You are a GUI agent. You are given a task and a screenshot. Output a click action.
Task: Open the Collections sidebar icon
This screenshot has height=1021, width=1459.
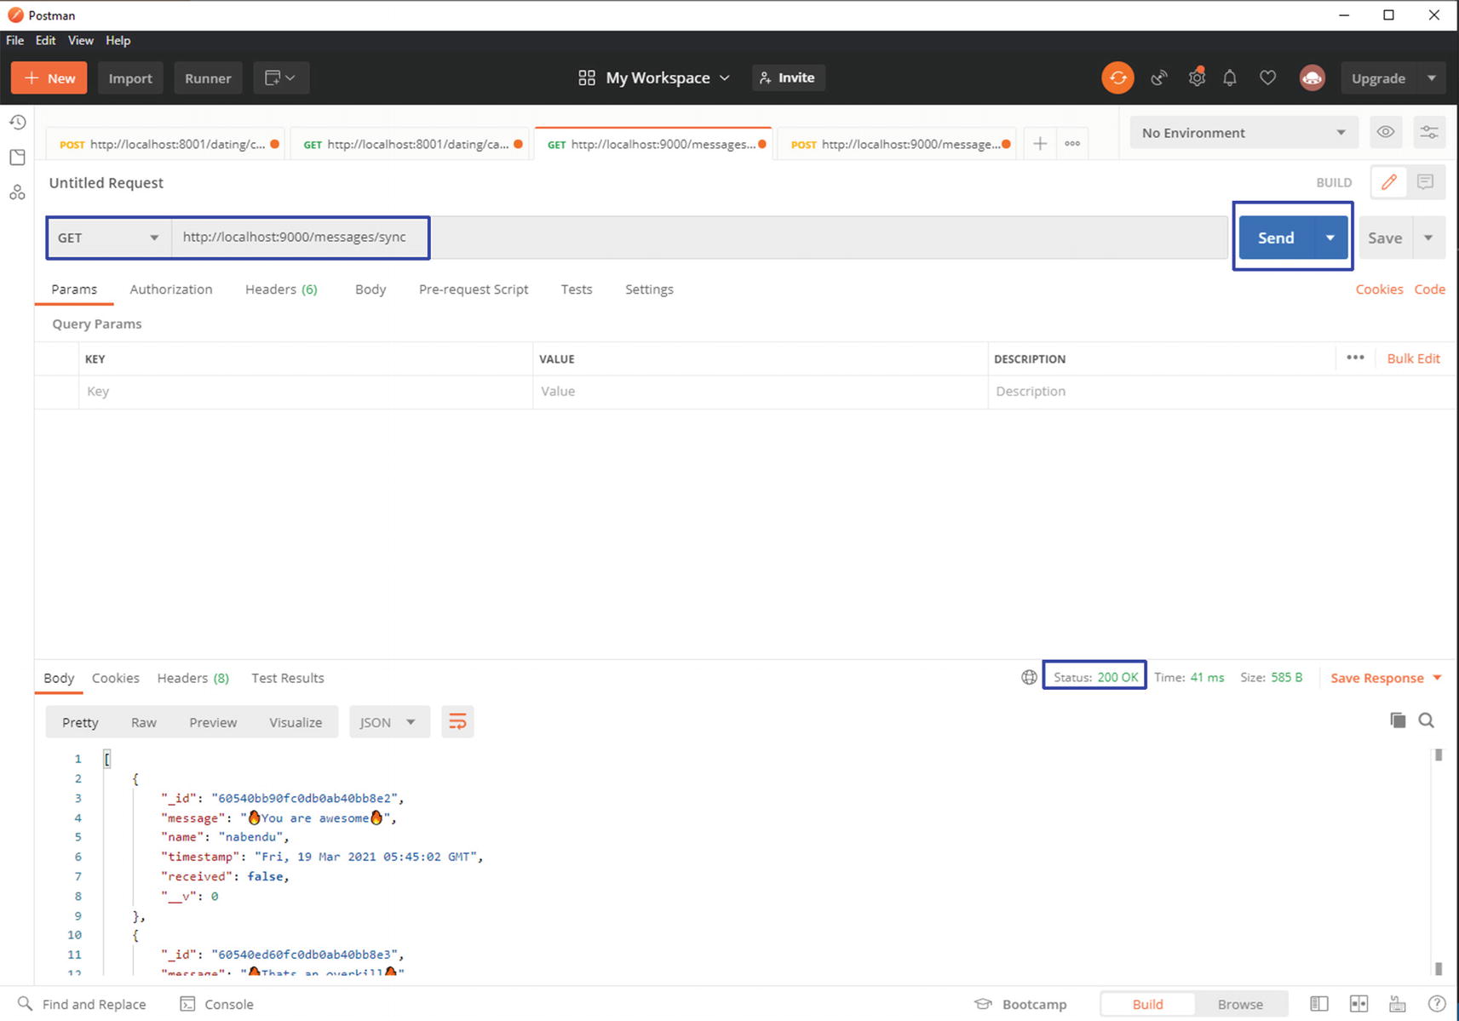(x=17, y=158)
